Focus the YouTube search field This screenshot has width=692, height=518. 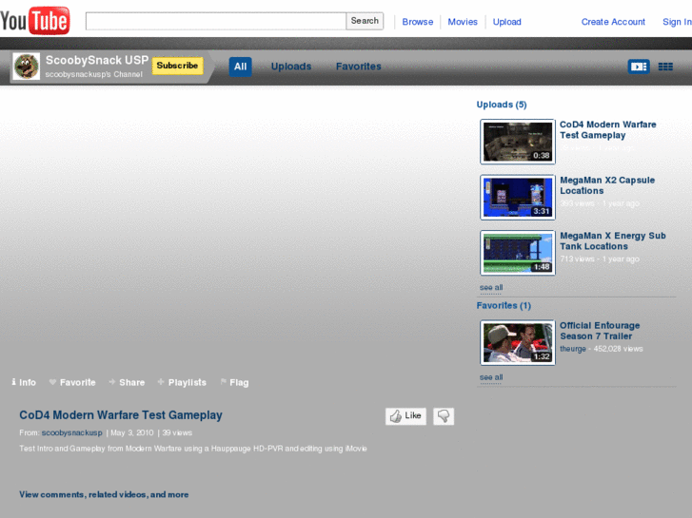(x=216, y=21)
